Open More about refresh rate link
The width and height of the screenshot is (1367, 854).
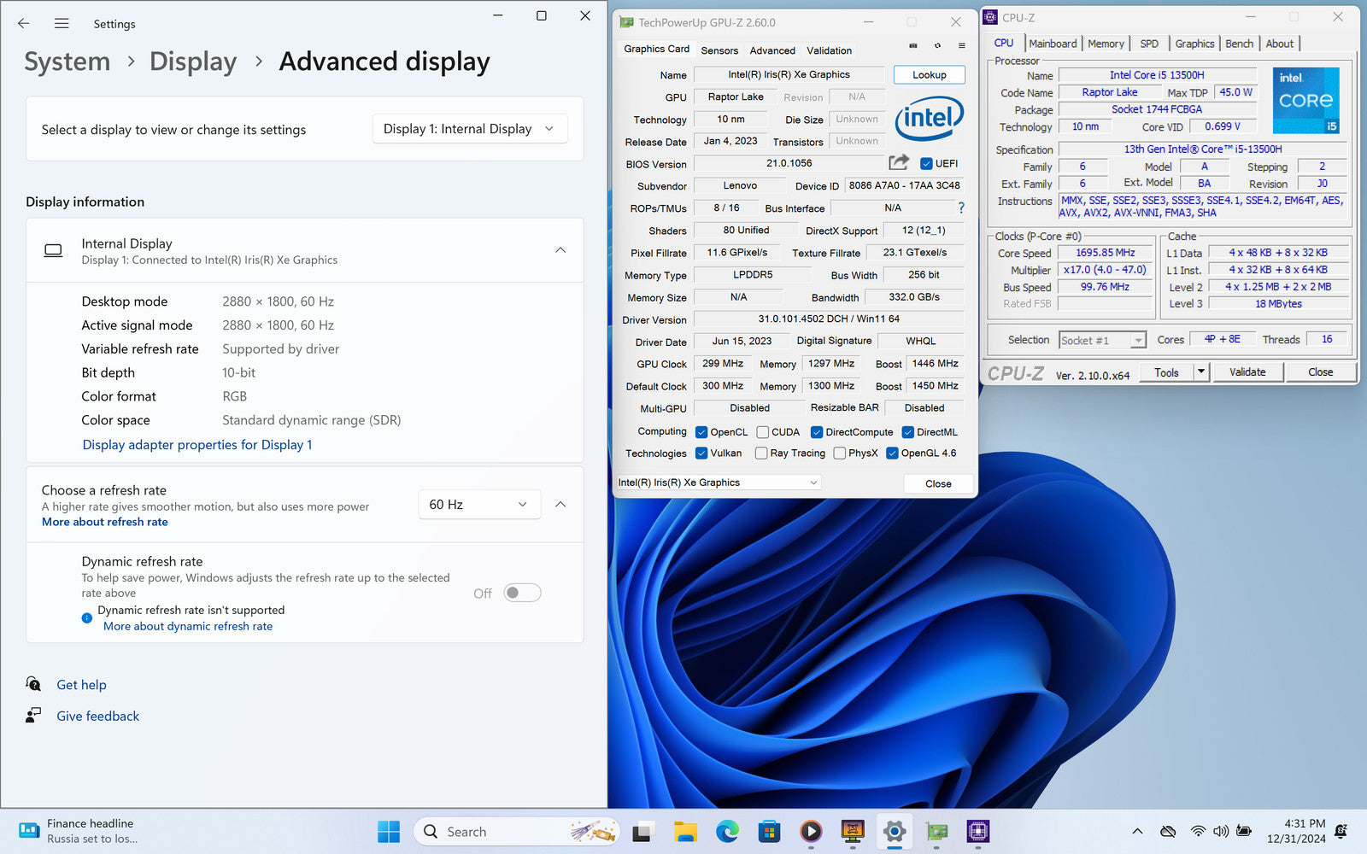105,522
